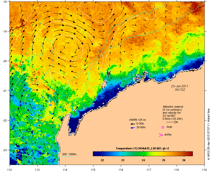Click the 'Temperature (°C) NOAA15_L3U' colorbar title
Screen dimensions: 212x171
142,149
